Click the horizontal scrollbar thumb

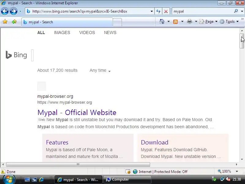78,164
